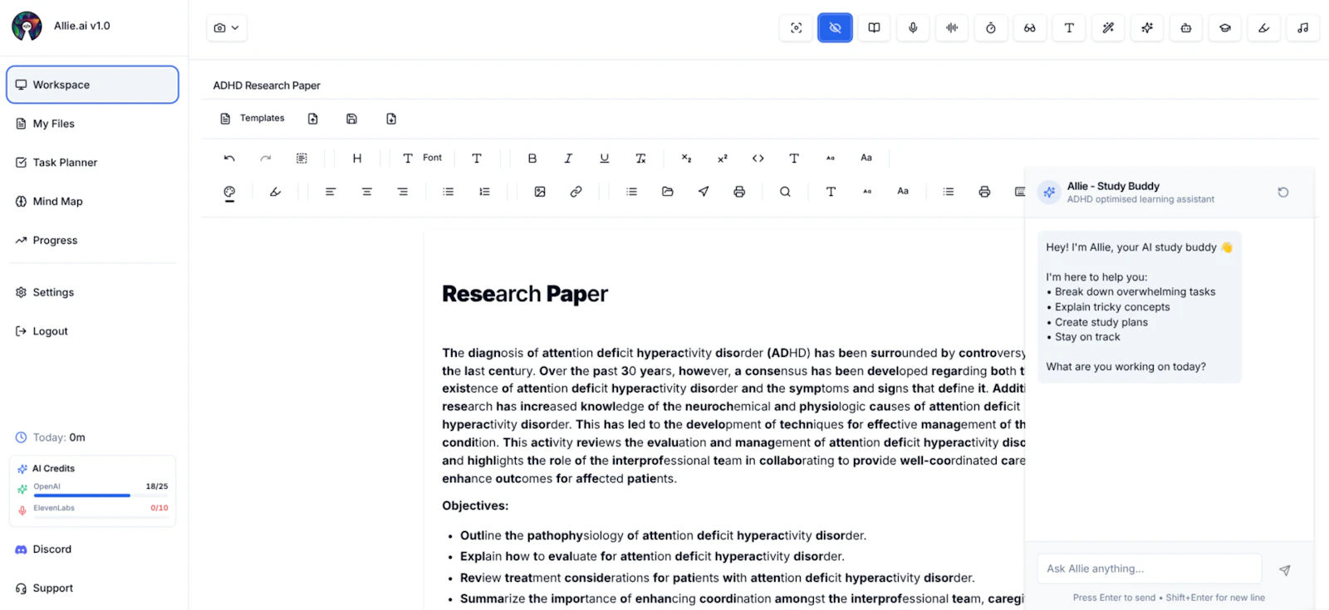Viewport: 1329px width, 610px height.
Task: Toggle underline formatting
Action: pyautogui.click(x=605, y=158)
